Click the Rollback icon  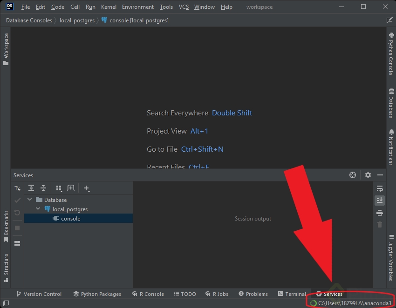tap(17, 213)
